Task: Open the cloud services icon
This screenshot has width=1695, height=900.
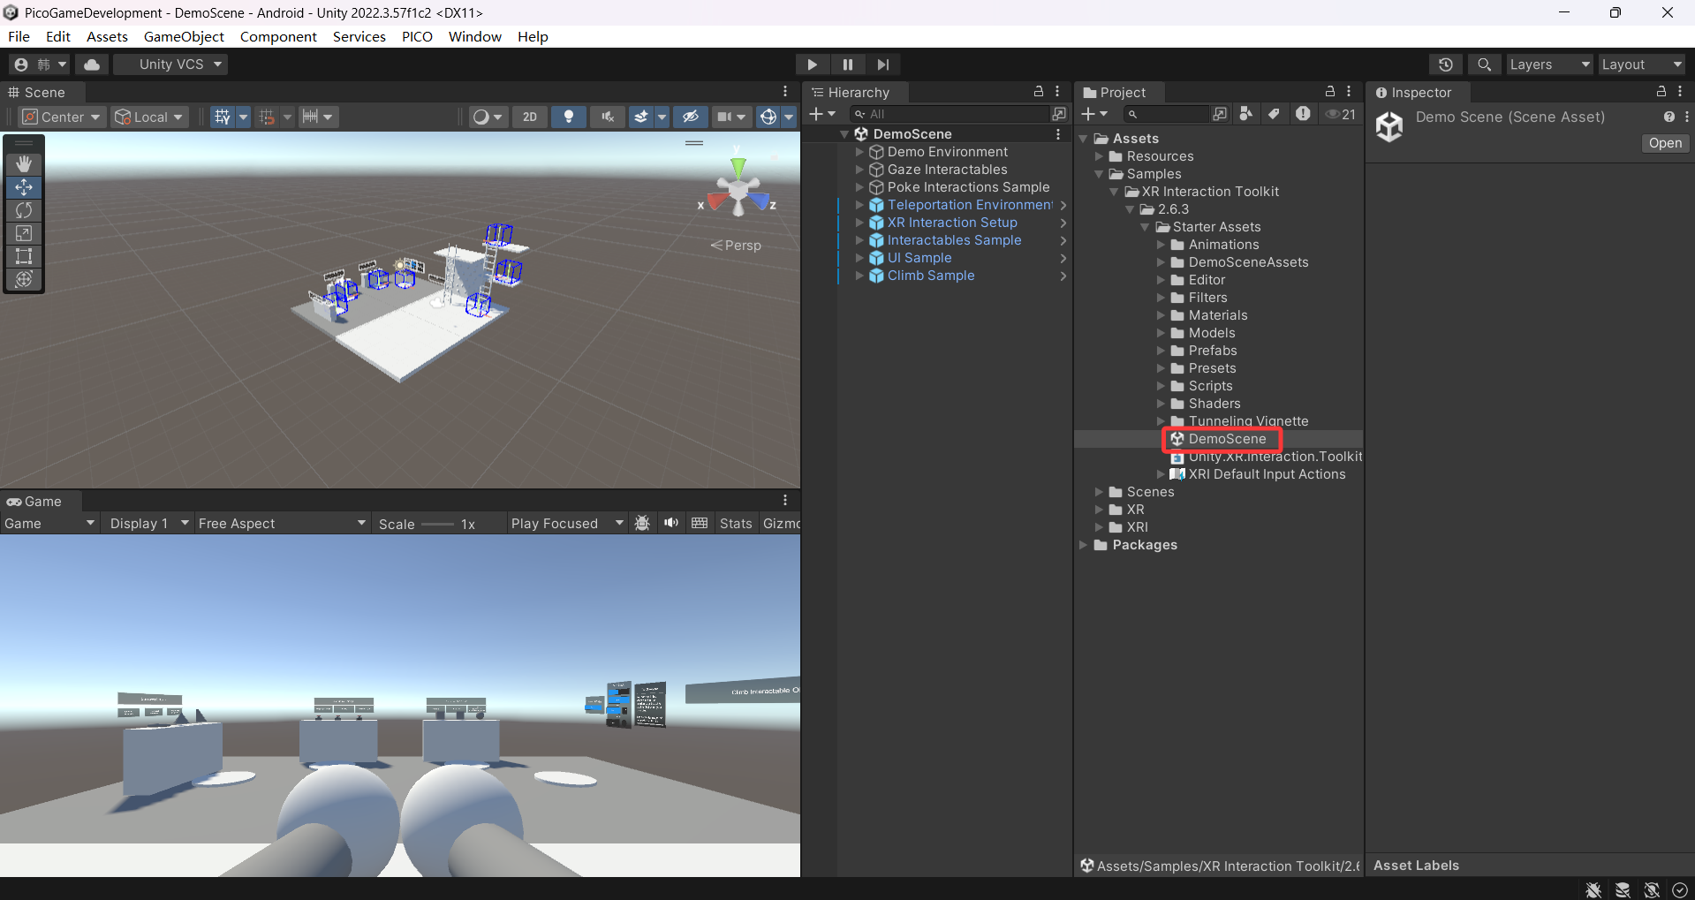Action: [92, 64]
